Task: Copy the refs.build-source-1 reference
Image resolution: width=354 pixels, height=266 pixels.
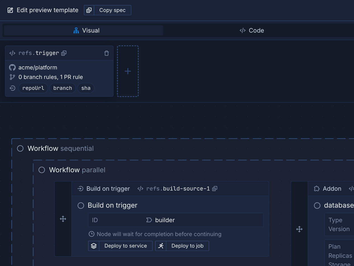Action: (215, 189)
